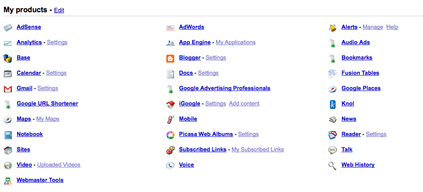Screen dimensions: 423x192
Task: Edit the My products list
Action: point(59,10)
